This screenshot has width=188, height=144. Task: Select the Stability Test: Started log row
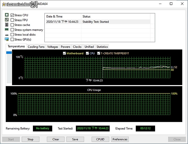[98, 22]
